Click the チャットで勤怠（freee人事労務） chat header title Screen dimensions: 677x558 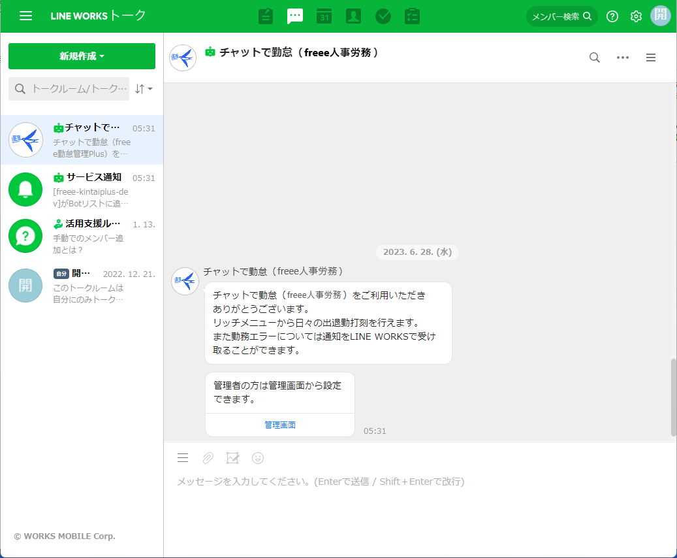coord(298,52)
